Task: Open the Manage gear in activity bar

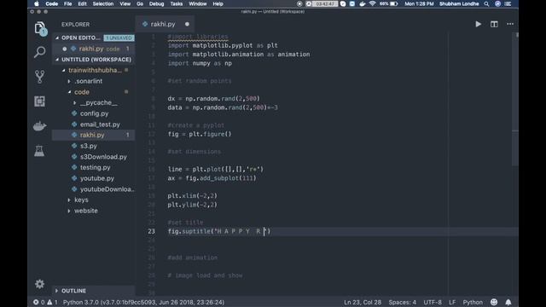Action: pyautogui.click(x=40, y=284)
